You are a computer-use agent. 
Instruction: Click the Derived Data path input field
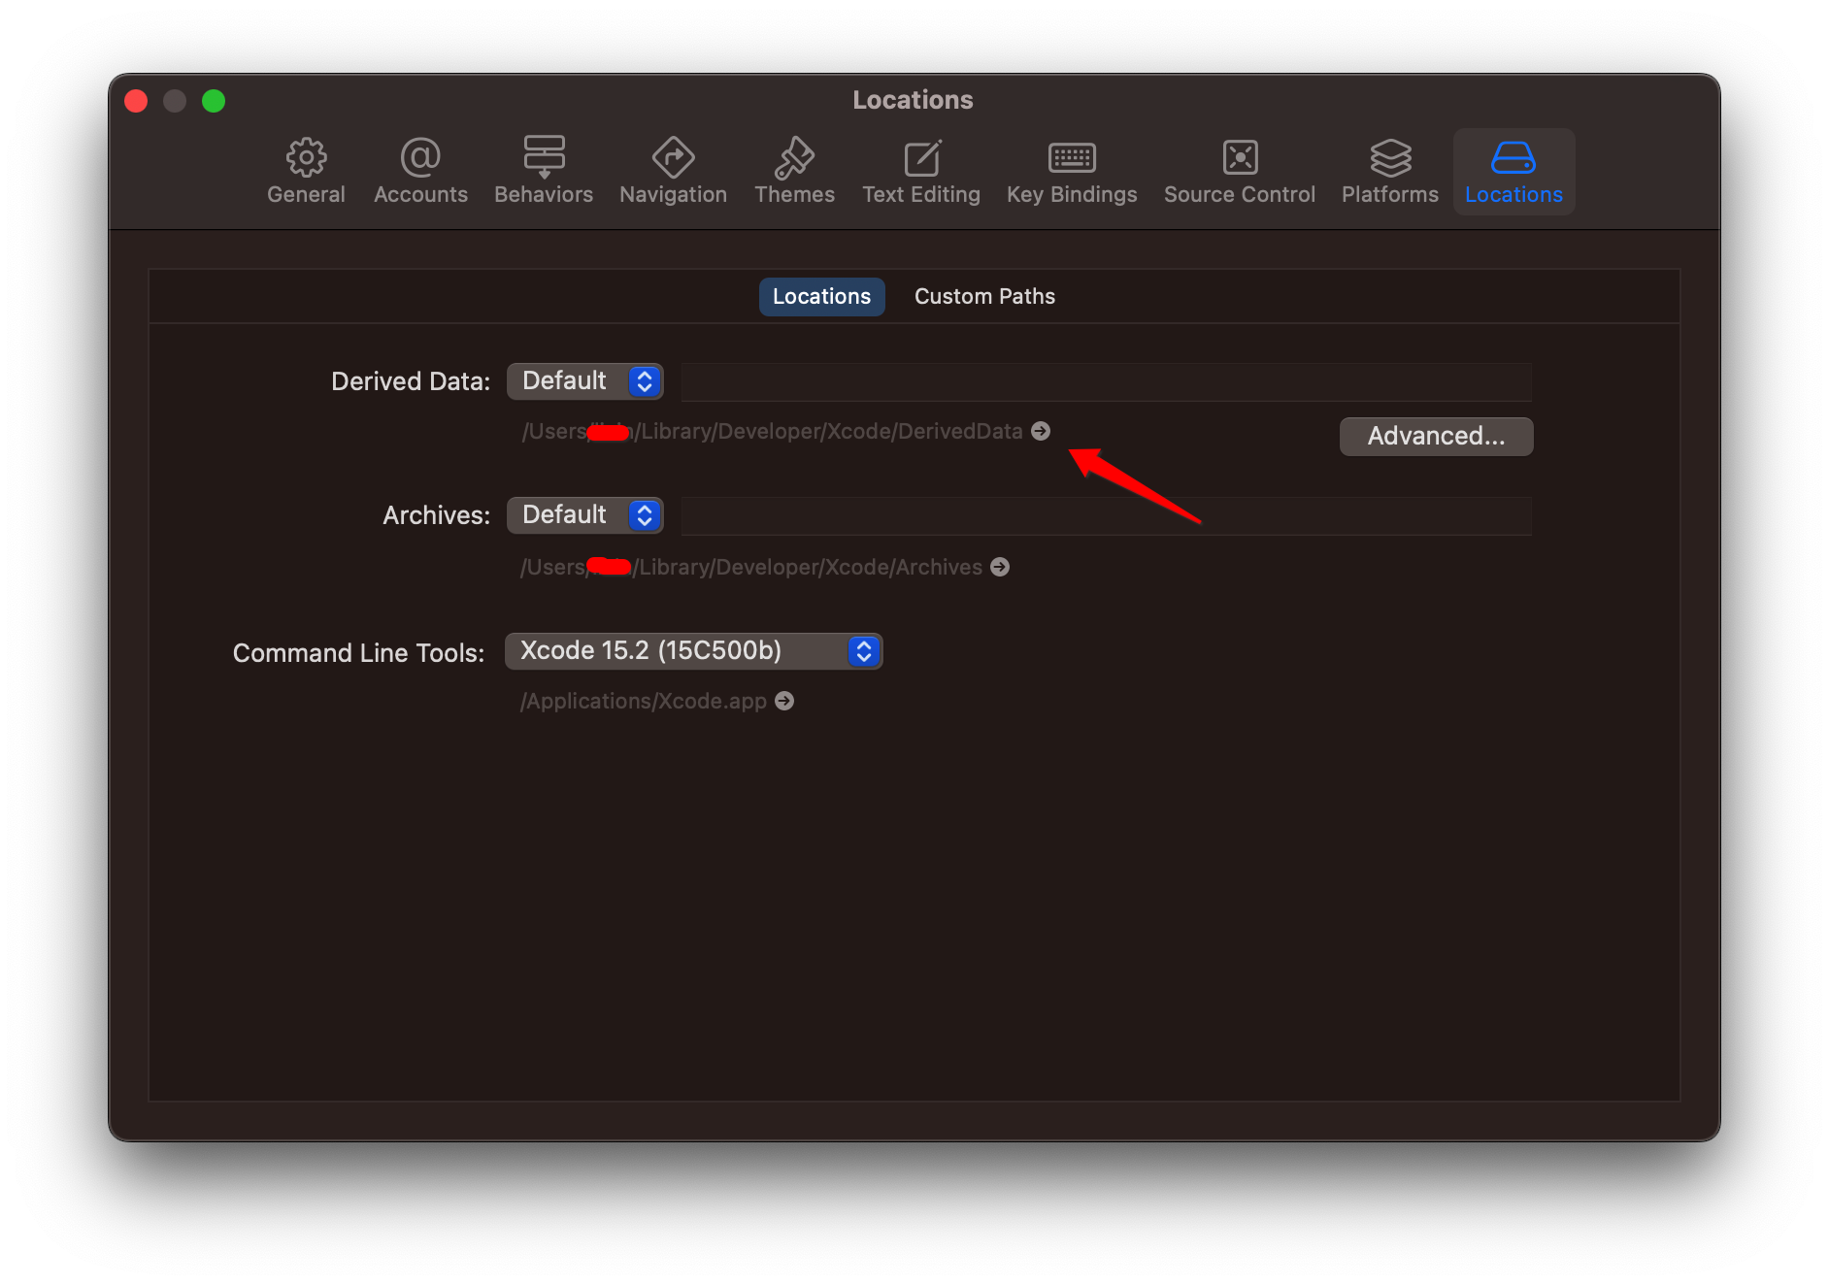pos(1105,380)
